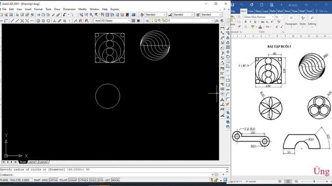This screenshot has height=186, width=332.
Task: Click Word's Print Preview icon
Action: point(271,5)
